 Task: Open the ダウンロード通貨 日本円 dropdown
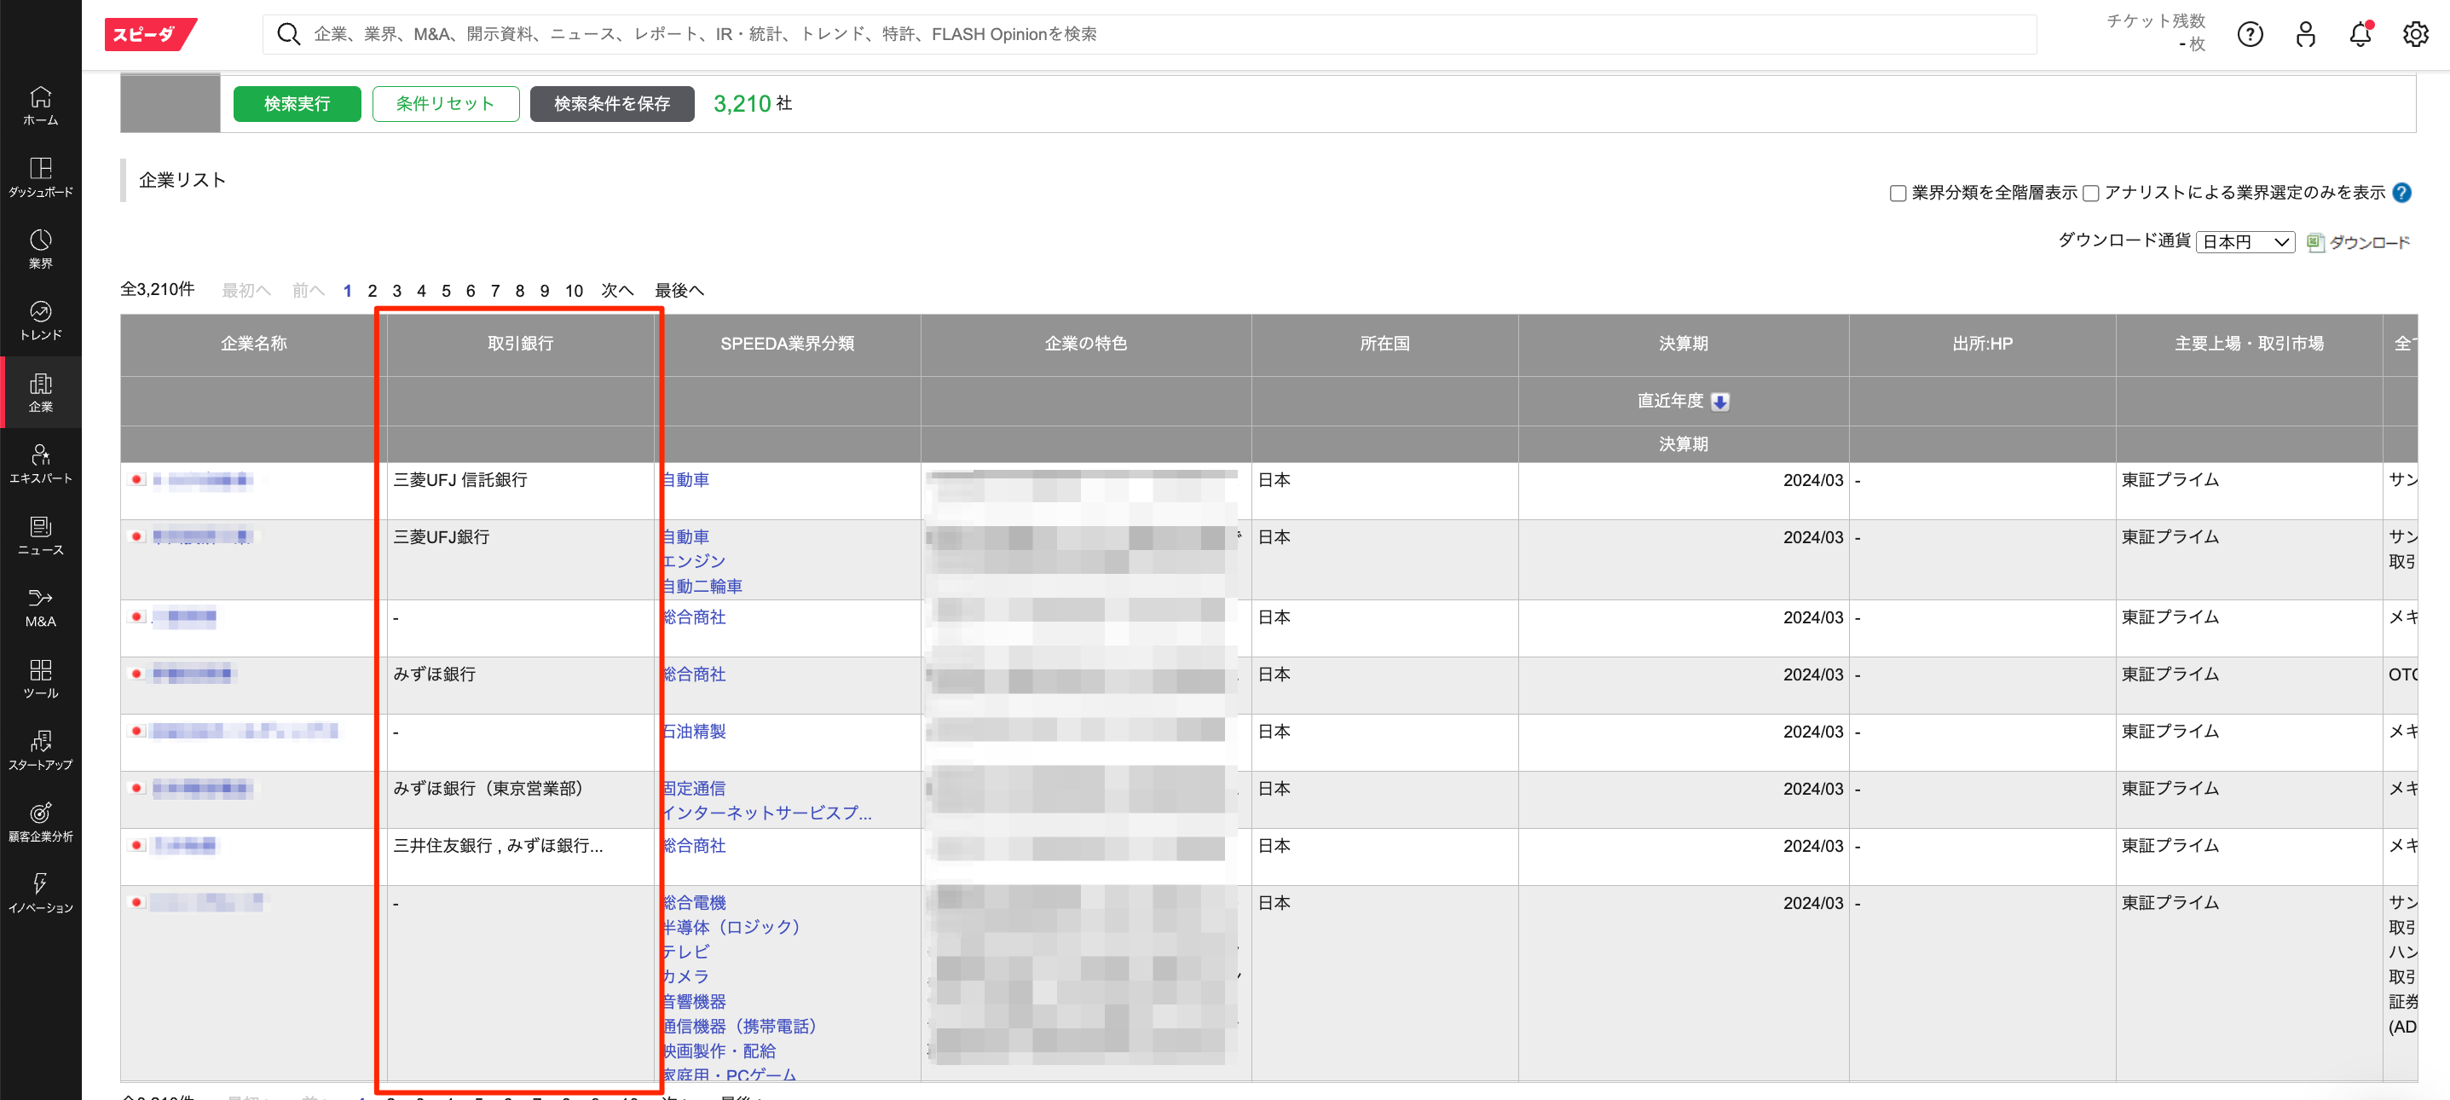(2245, 241)
